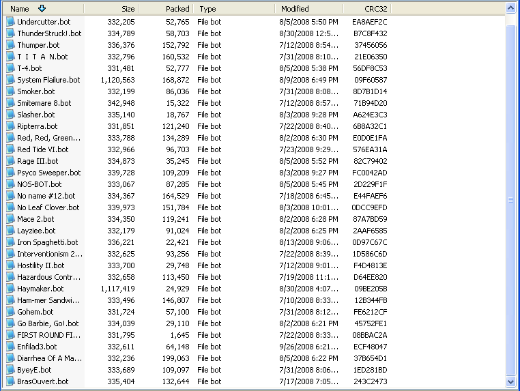Click packed value 1,645

click(179, 335)
